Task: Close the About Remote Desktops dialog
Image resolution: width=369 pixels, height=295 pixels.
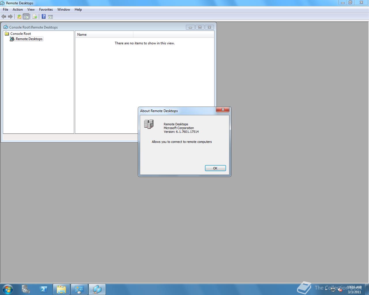Action: pyautogui.click(x=223, y=109)
